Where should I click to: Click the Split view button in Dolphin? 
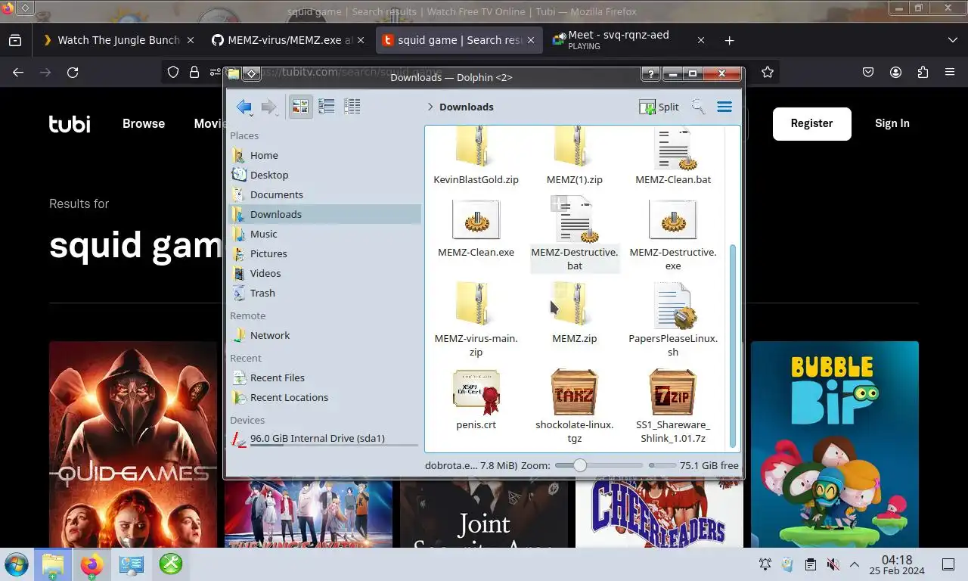point(659,107)
